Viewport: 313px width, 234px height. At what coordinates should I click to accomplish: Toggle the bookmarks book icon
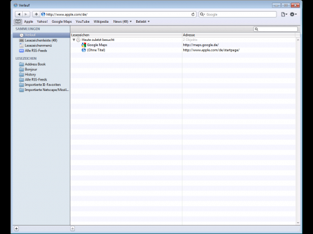pyautogui.click(x=18, y=21)
